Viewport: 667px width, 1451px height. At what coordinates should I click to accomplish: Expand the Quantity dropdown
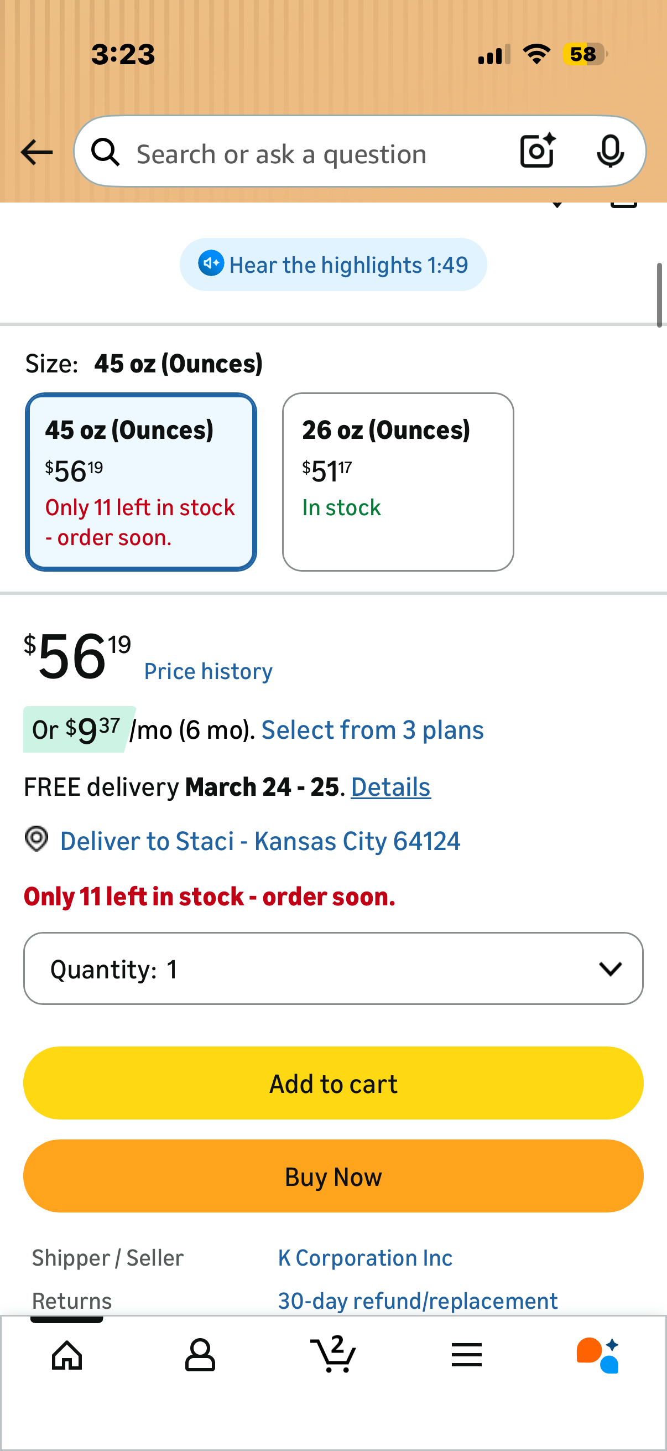[333, 968]
